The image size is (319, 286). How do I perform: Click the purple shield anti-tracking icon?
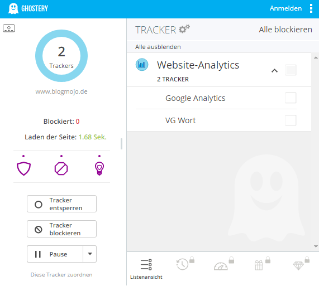(23, 168)
